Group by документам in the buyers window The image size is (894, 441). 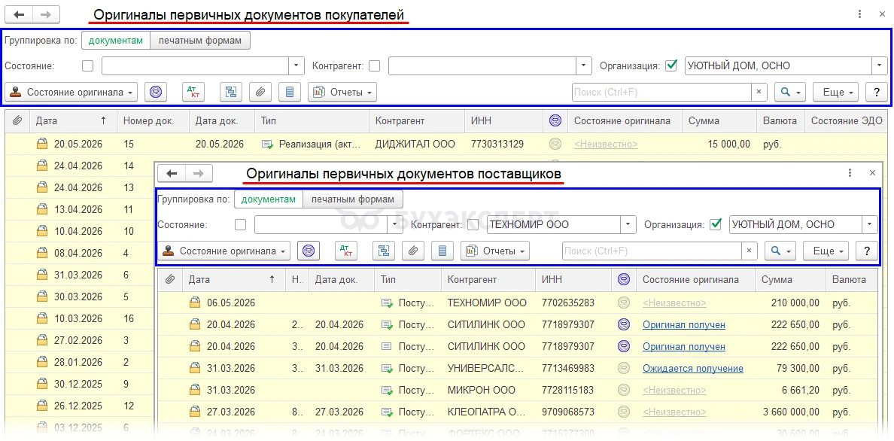coord(116,41)
